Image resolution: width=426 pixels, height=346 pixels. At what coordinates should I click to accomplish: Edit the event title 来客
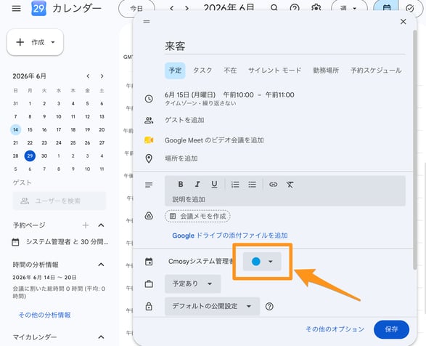pyautogui.click(x=284, y=47)
